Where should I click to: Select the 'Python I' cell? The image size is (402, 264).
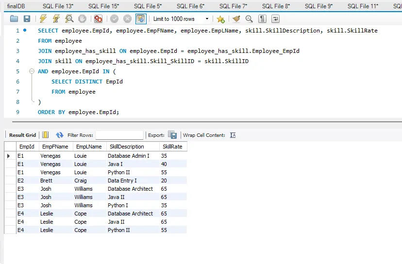coord(133,205)
